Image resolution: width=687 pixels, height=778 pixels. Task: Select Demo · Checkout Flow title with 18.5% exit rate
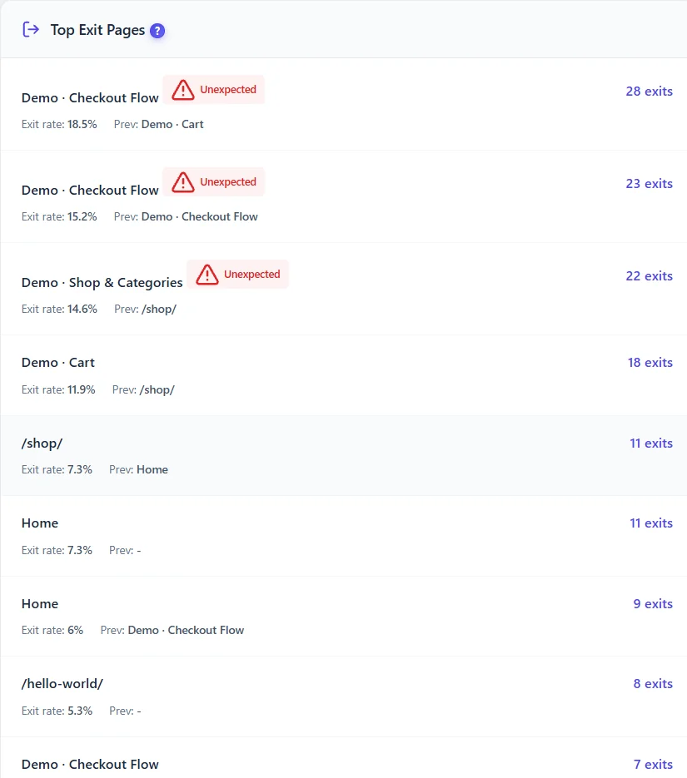(x=90, y=97)
